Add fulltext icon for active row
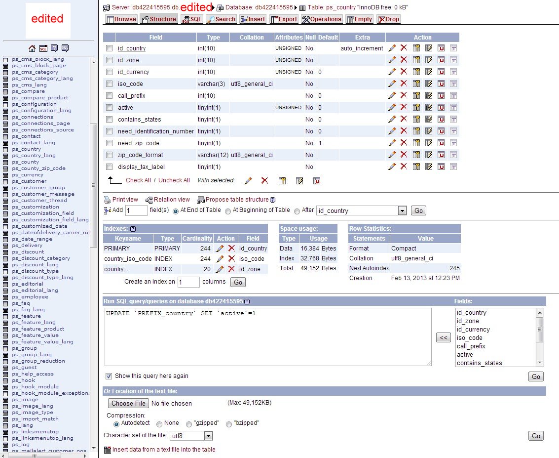559x458 pixels. click(453, 107)
